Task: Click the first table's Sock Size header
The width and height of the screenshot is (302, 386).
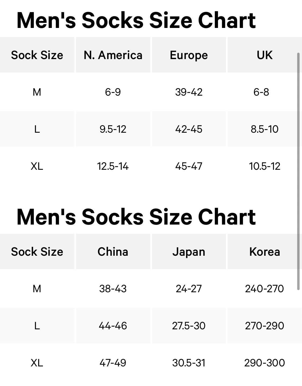Action: 37,55
